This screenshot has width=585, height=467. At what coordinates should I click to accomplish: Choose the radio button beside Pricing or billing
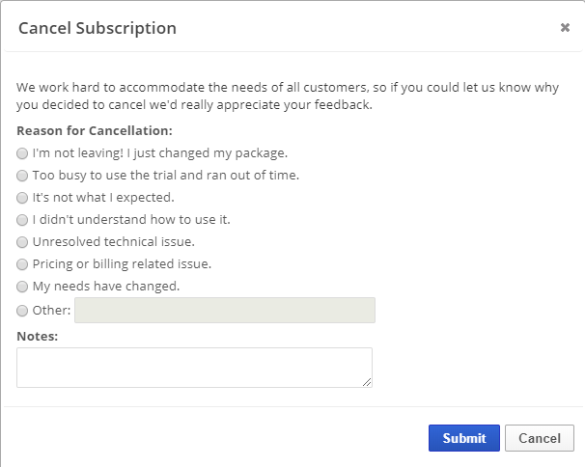tap(22, 264)
